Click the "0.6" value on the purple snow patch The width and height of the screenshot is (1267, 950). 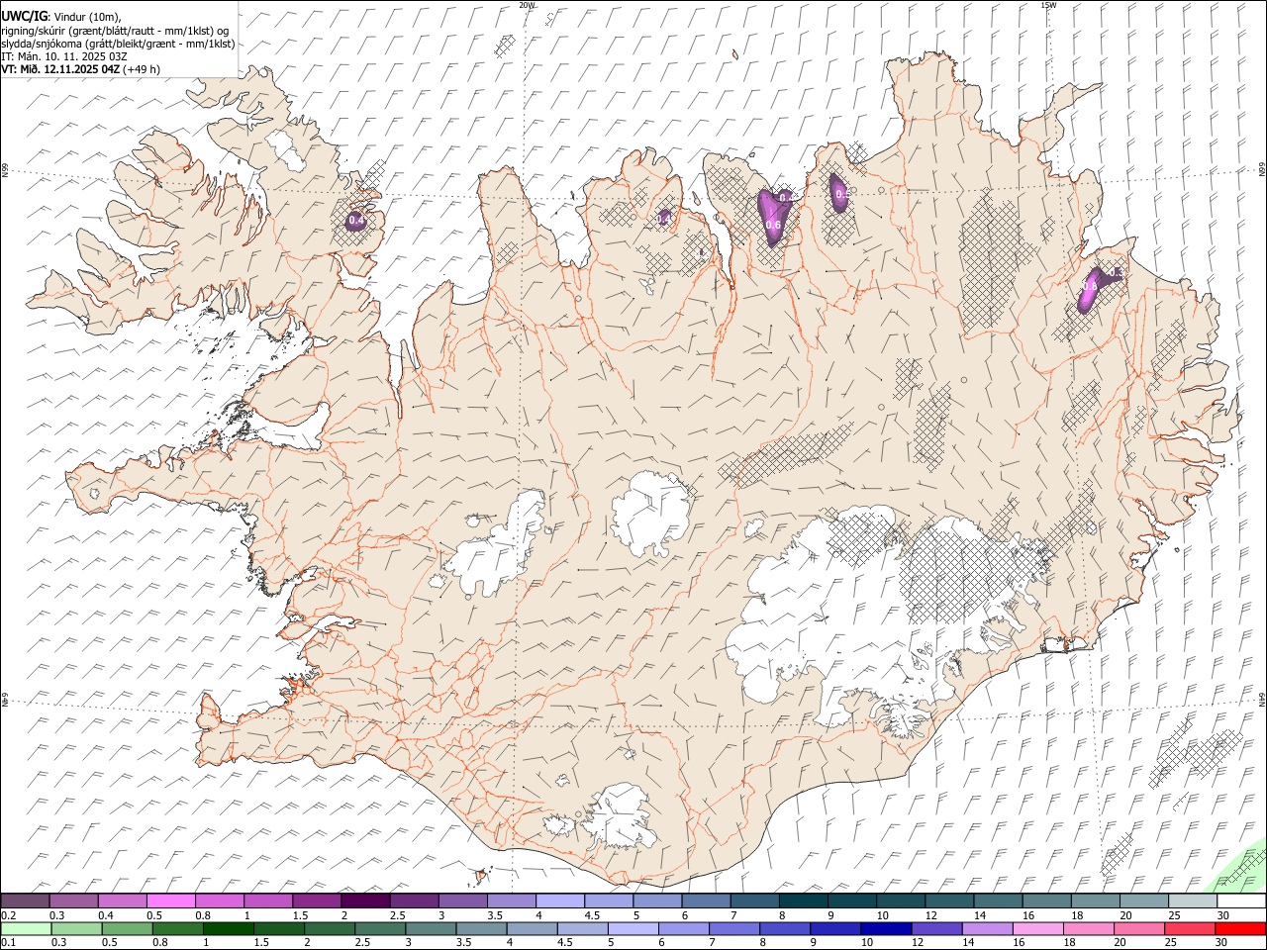(774, 226)
